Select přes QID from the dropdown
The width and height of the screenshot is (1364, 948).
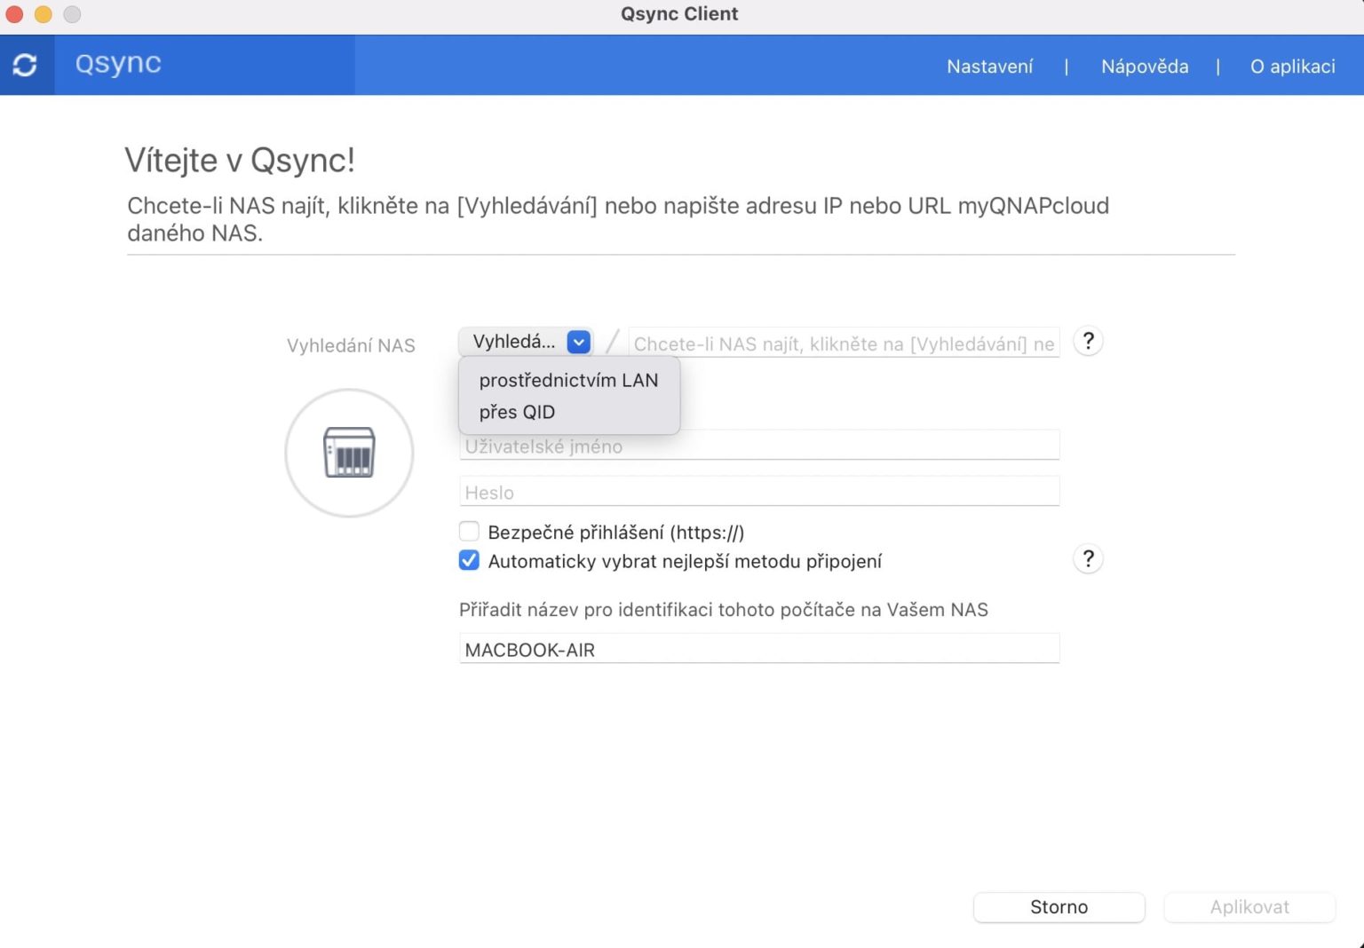(x=517, y=412)
